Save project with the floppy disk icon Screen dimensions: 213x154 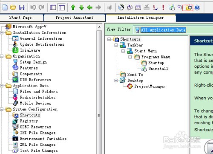pyautogui.click(x=22, y=7)
